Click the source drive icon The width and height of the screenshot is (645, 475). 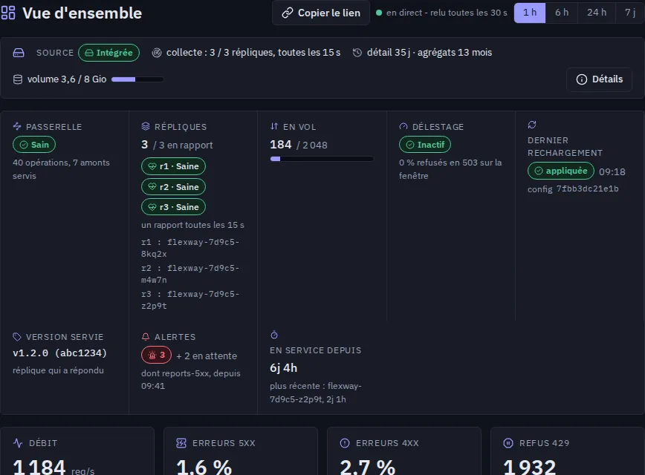[19, 53]
